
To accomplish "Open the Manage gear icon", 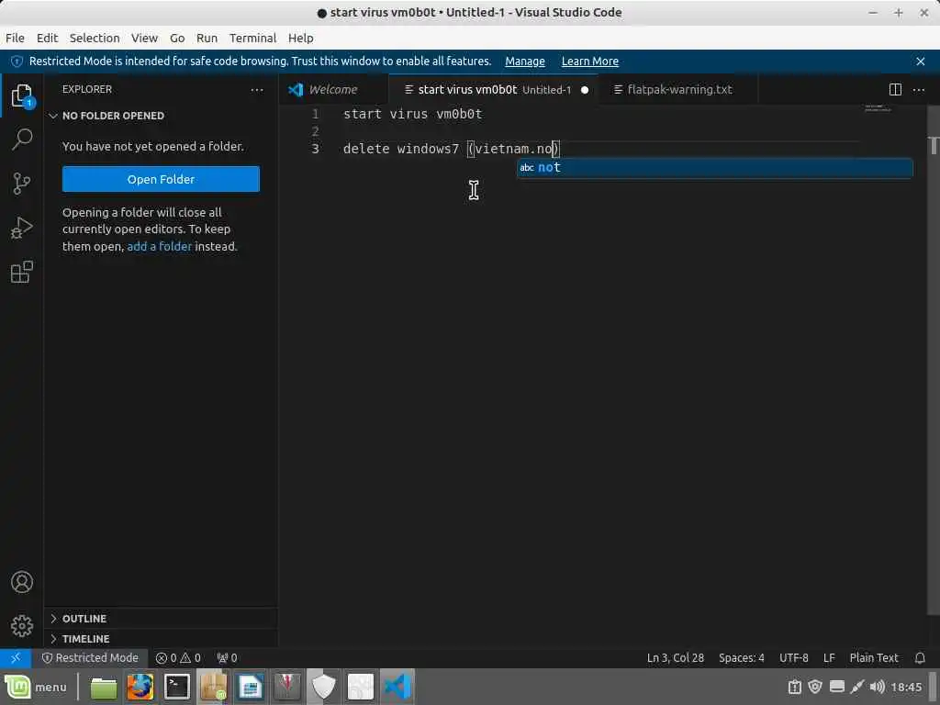I will (22, 626).
